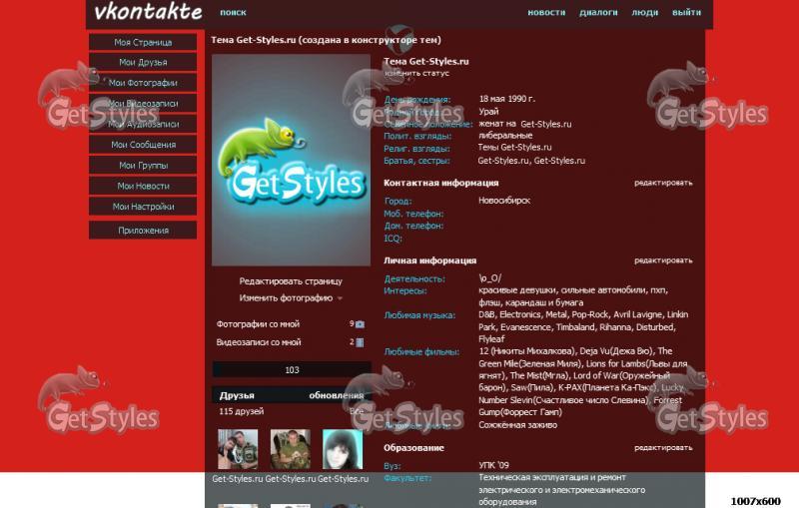799x508 pixels.
Task: Open Мои Аудиозаписи in the sidebar
Action: tap(143, 124)
